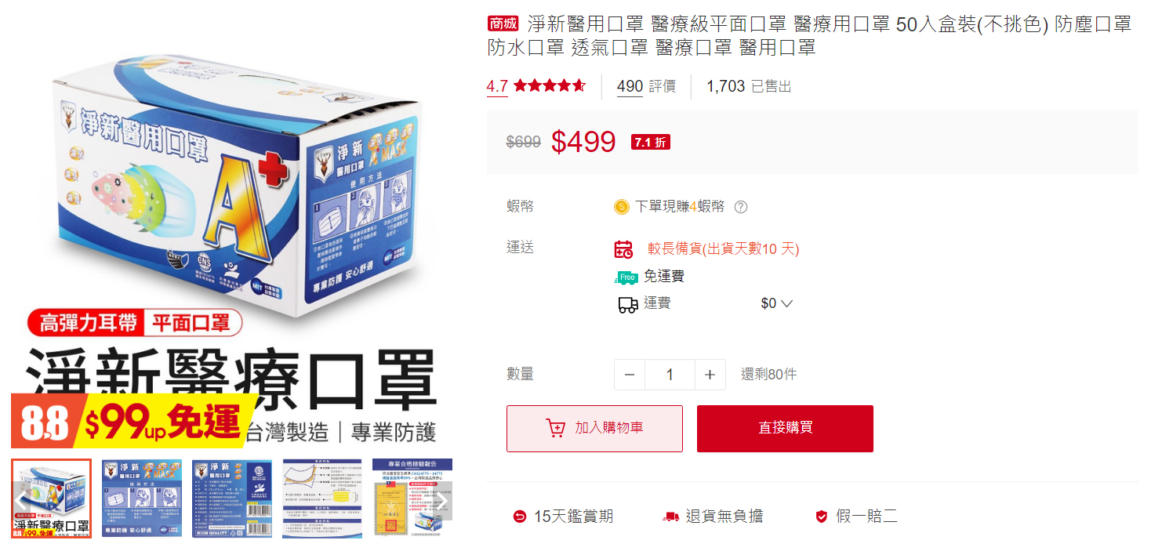Add item to cart with 加入購物車
The width and height of the screenshot is (1162, 551).
point(594,429)
